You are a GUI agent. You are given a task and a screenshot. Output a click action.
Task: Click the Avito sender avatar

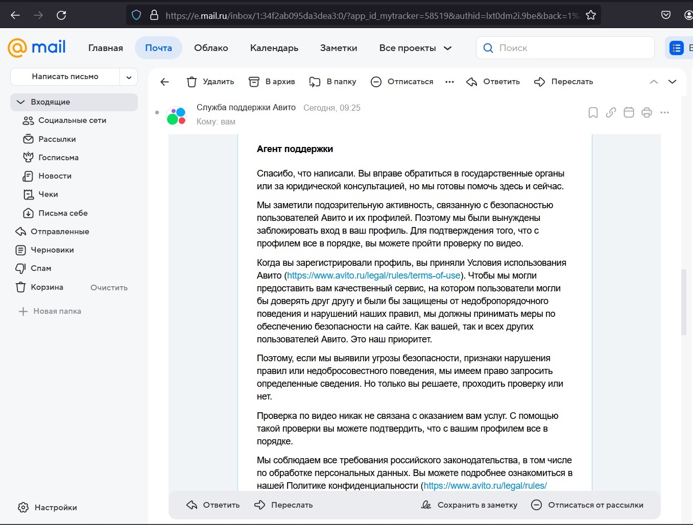176,116
